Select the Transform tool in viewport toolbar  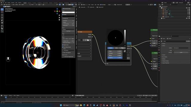(2, 23)
